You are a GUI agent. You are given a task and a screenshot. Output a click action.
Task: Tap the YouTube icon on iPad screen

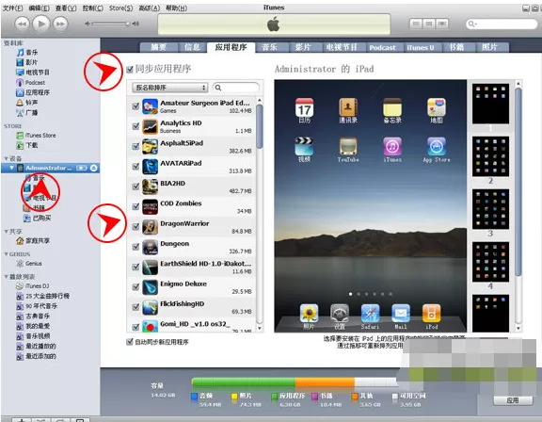tap(348, 150)
